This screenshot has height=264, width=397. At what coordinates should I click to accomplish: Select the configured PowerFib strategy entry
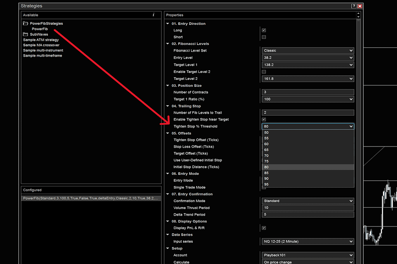tap(78, 198)
